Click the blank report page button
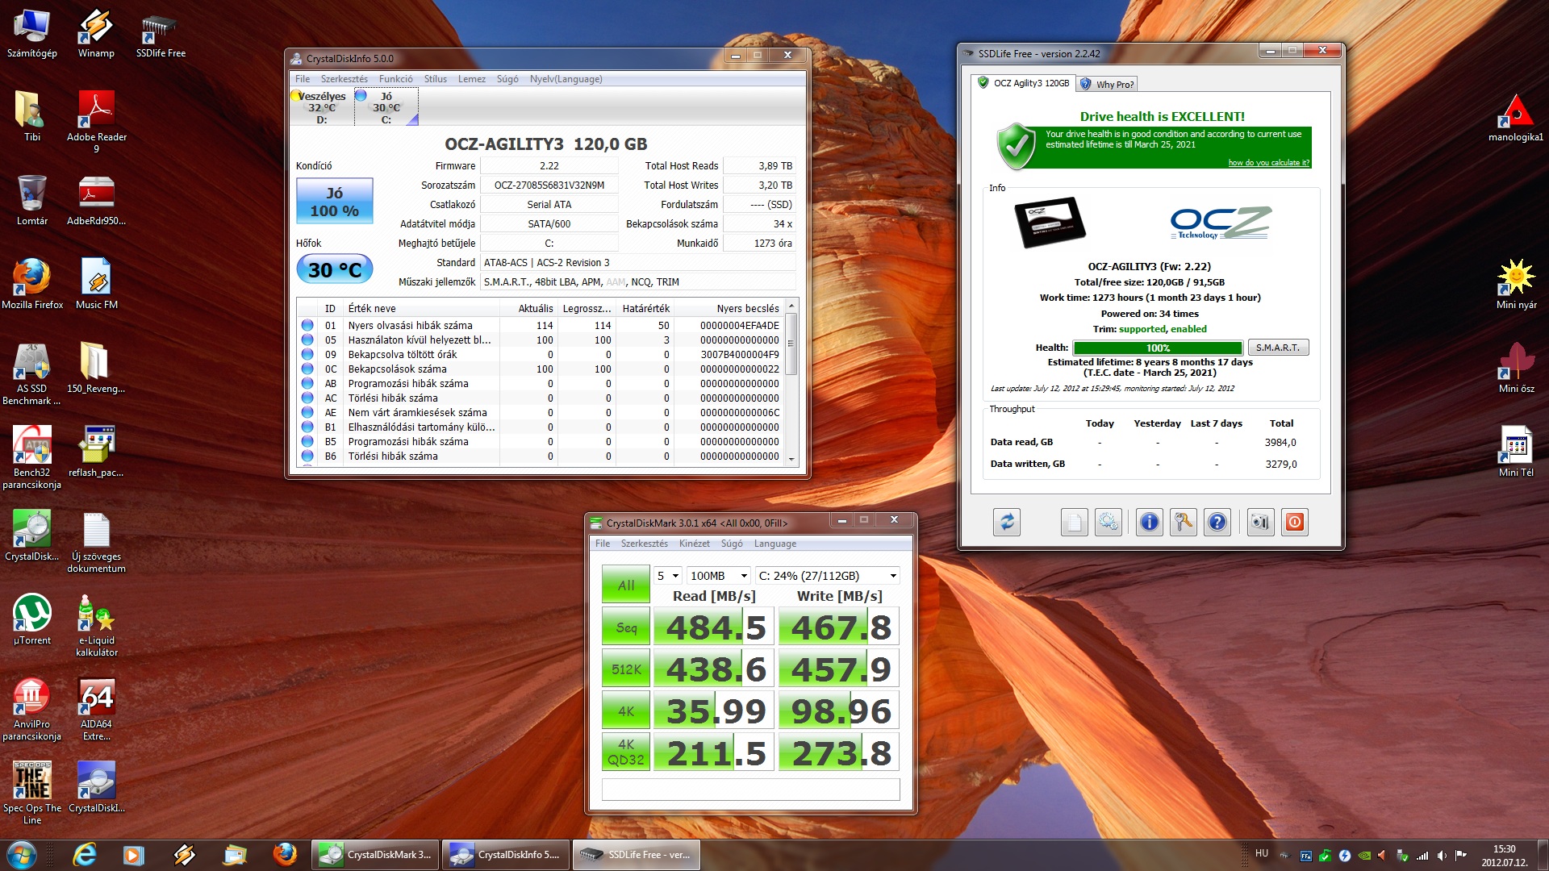1549x871 pixels. point(1074,523)
